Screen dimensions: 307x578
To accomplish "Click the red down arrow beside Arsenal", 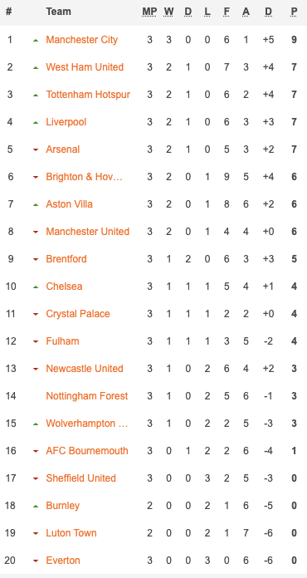I will point(36,149).
